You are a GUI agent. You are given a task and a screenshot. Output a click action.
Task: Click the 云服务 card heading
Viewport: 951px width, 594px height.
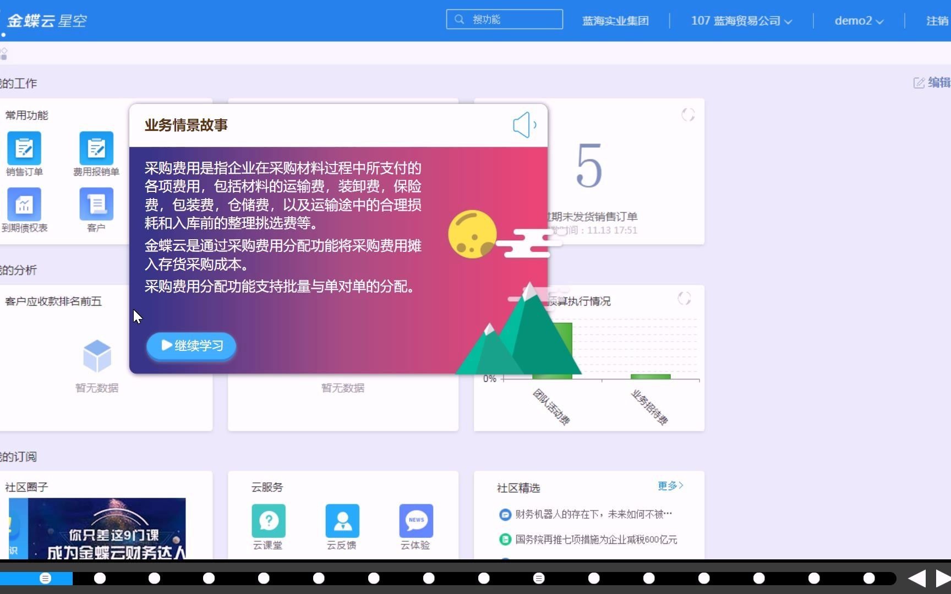tap(267, 487)
